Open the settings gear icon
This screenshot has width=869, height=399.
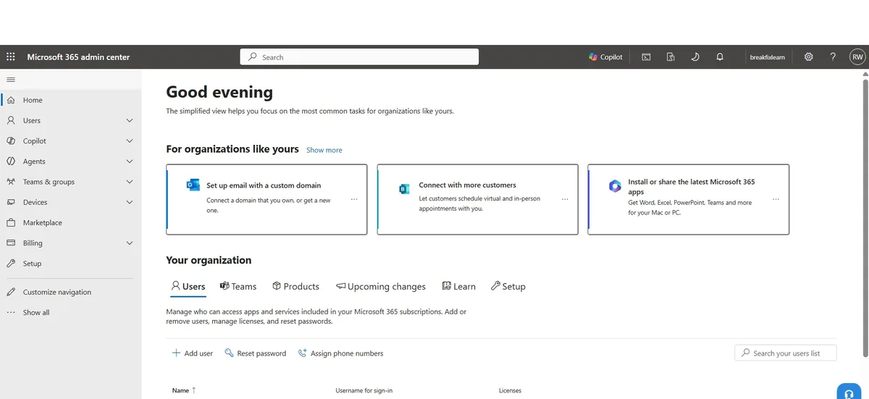point(809,56)
